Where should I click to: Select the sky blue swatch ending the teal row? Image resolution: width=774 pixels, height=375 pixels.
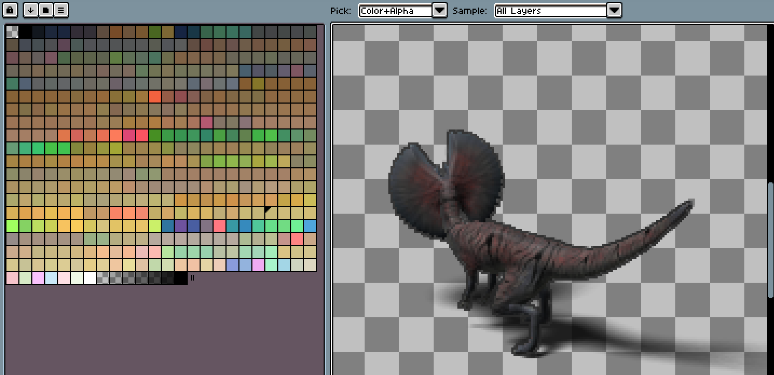[310, 226]
